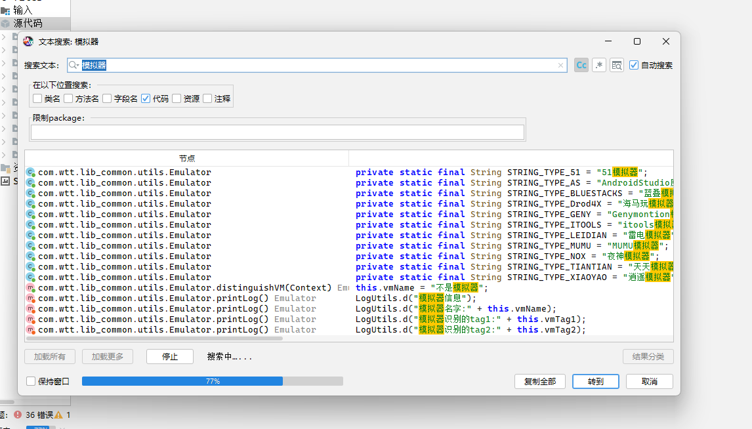Click the 77% search progress bar
Viewport: 752px width, 429px height.
tap(212, 381)
